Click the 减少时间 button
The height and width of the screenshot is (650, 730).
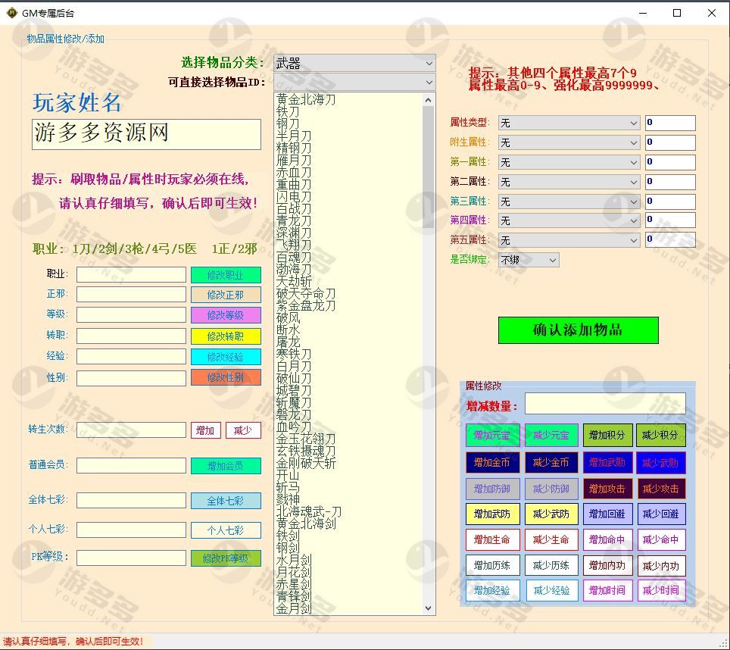[660, 590]
